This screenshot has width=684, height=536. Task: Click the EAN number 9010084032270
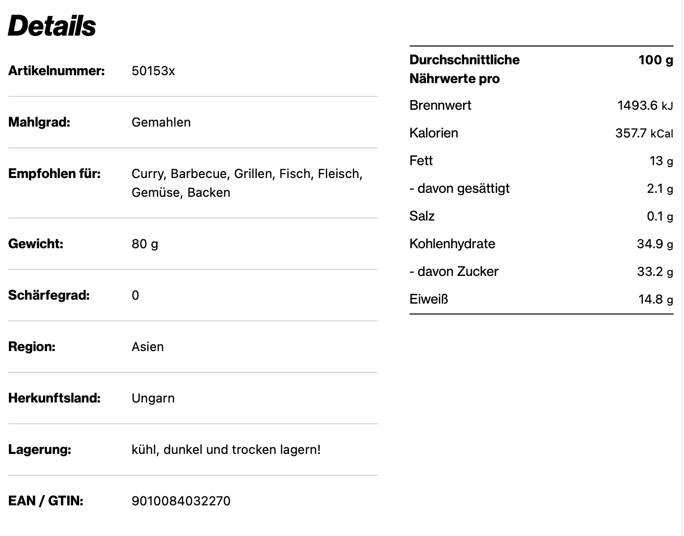point(181,501)
